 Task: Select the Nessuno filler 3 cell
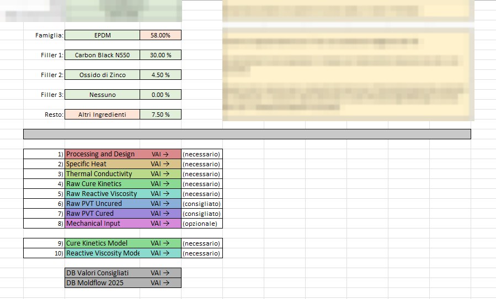(x=102, y=94)
